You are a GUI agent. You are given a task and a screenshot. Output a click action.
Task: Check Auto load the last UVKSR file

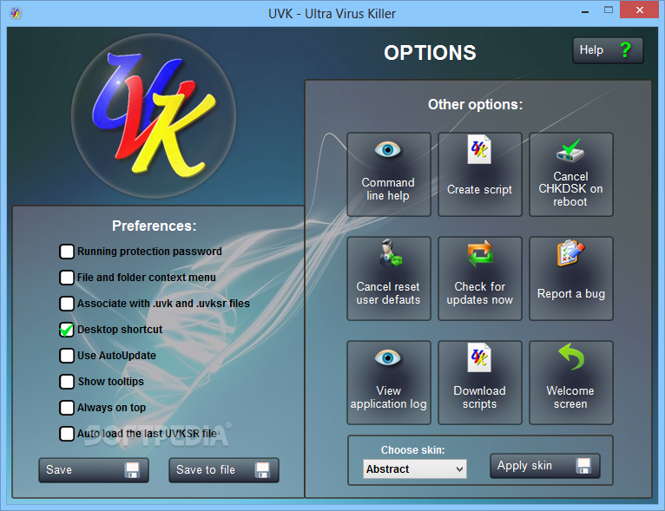pos(67,434)
